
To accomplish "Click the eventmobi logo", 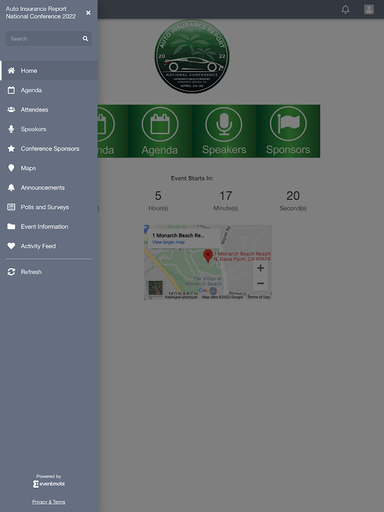I will click(49, 484).
